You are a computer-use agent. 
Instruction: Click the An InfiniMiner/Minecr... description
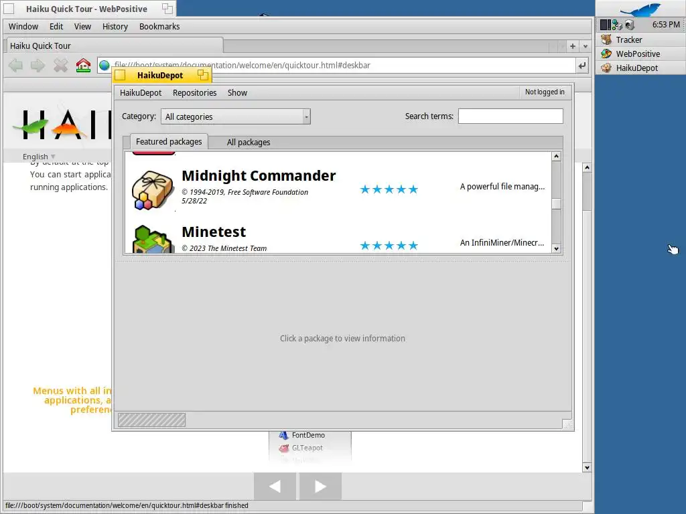(502, 242)
